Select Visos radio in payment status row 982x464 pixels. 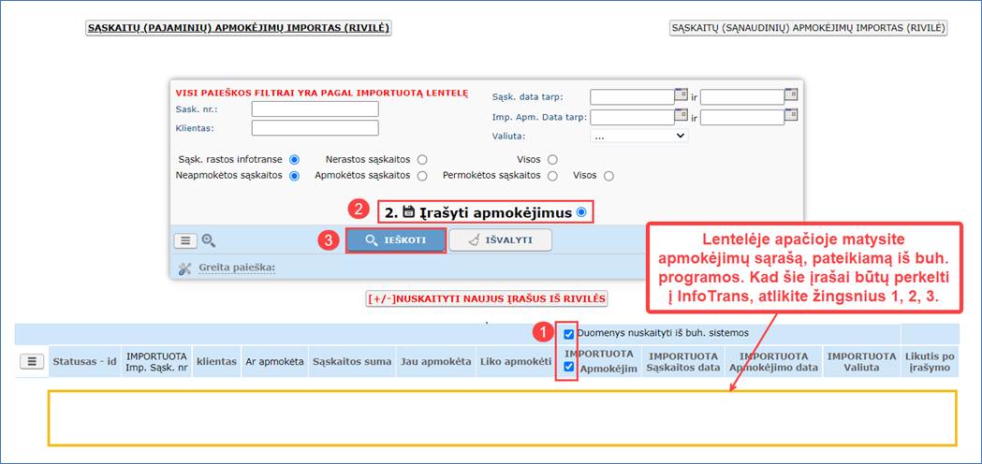[x=608, y=176]
